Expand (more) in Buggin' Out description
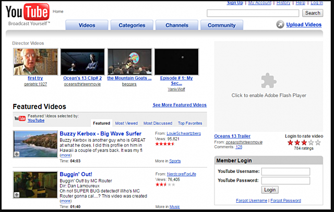Image resolution: width=334 pixels, height=212 pixels. pyautogui.click(x=66, y=201)
